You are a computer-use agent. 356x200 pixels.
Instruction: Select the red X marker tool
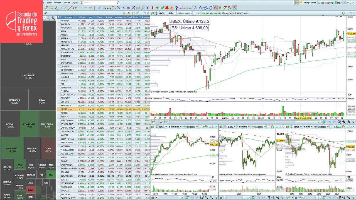pyautogui.click(x=167, y=8)
